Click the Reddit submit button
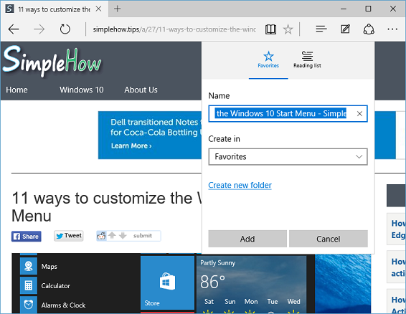 143,236
